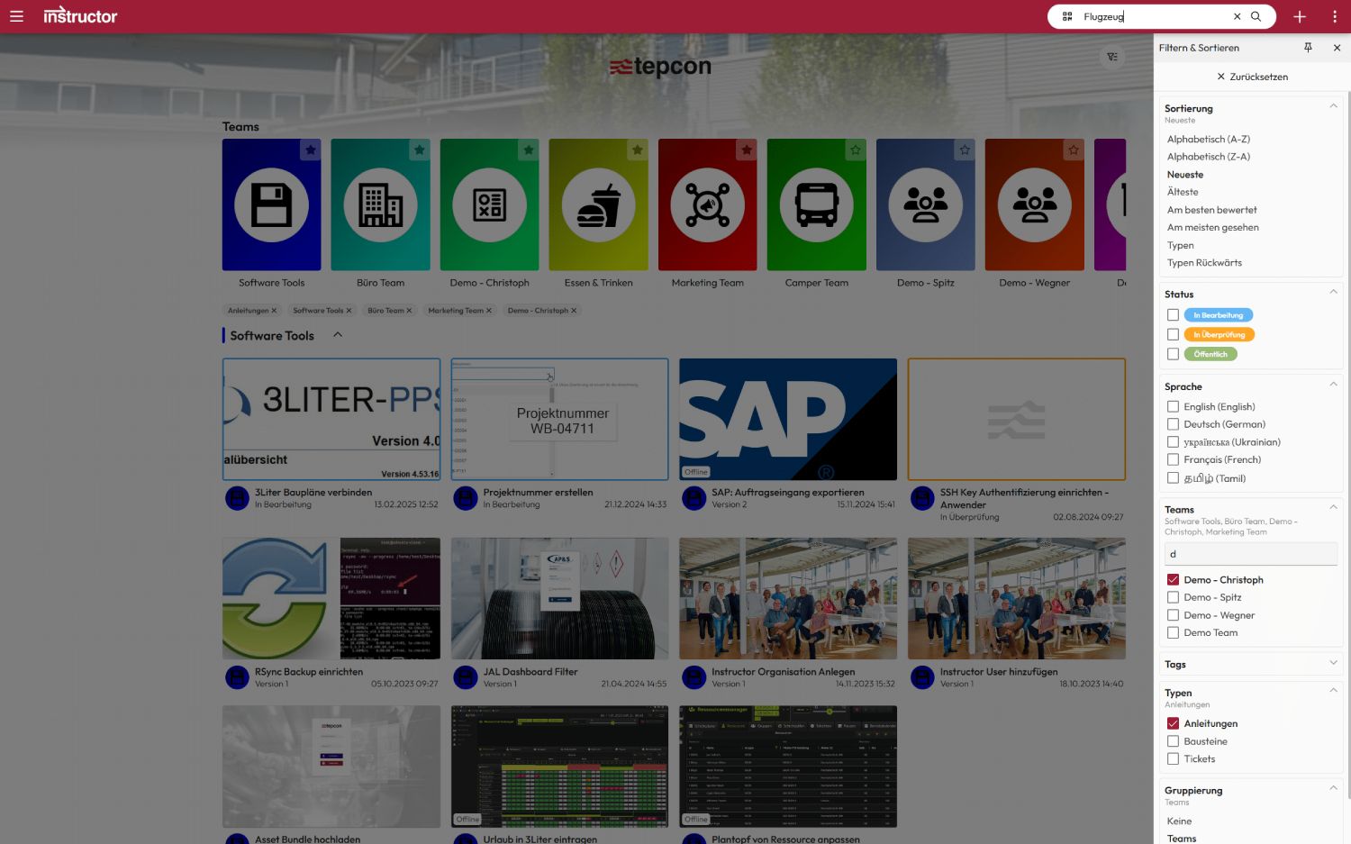Remove the Büro Team filter chip
This screenshot has height=844, width=1351.
(411, 310)
